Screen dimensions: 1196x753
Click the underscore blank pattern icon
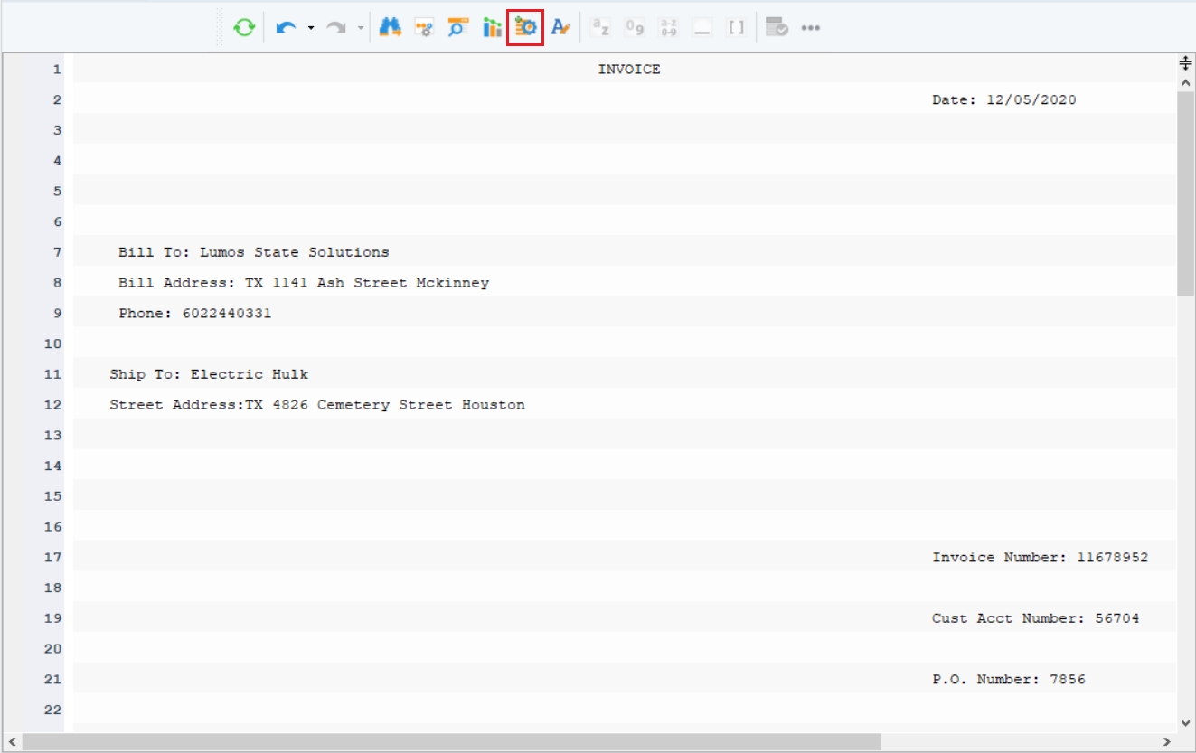pos(702,28)
